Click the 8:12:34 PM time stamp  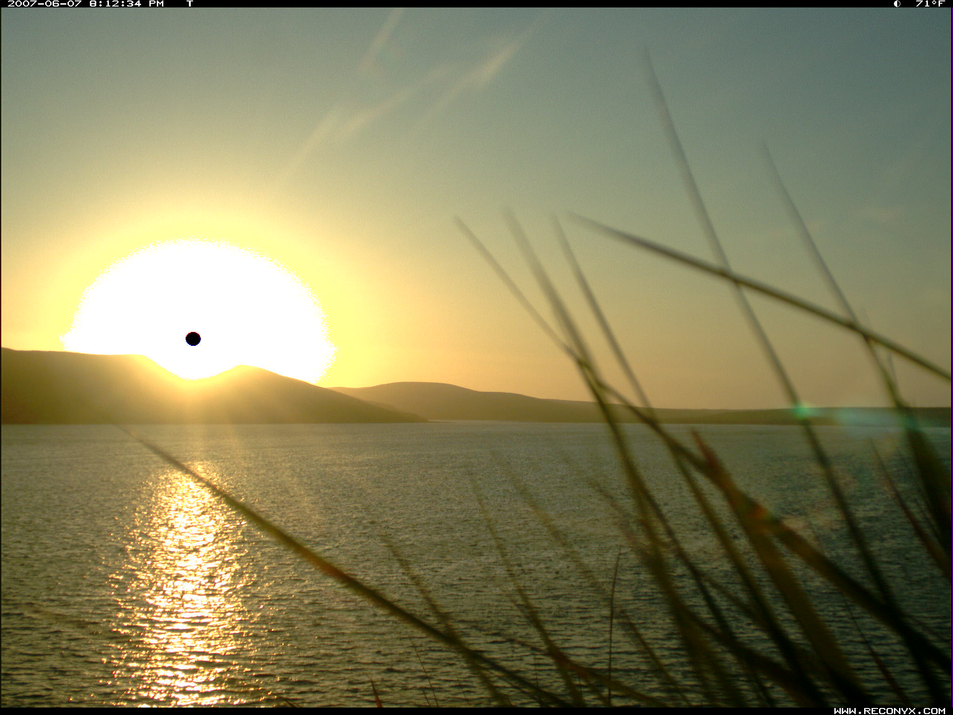click(115, 4)
